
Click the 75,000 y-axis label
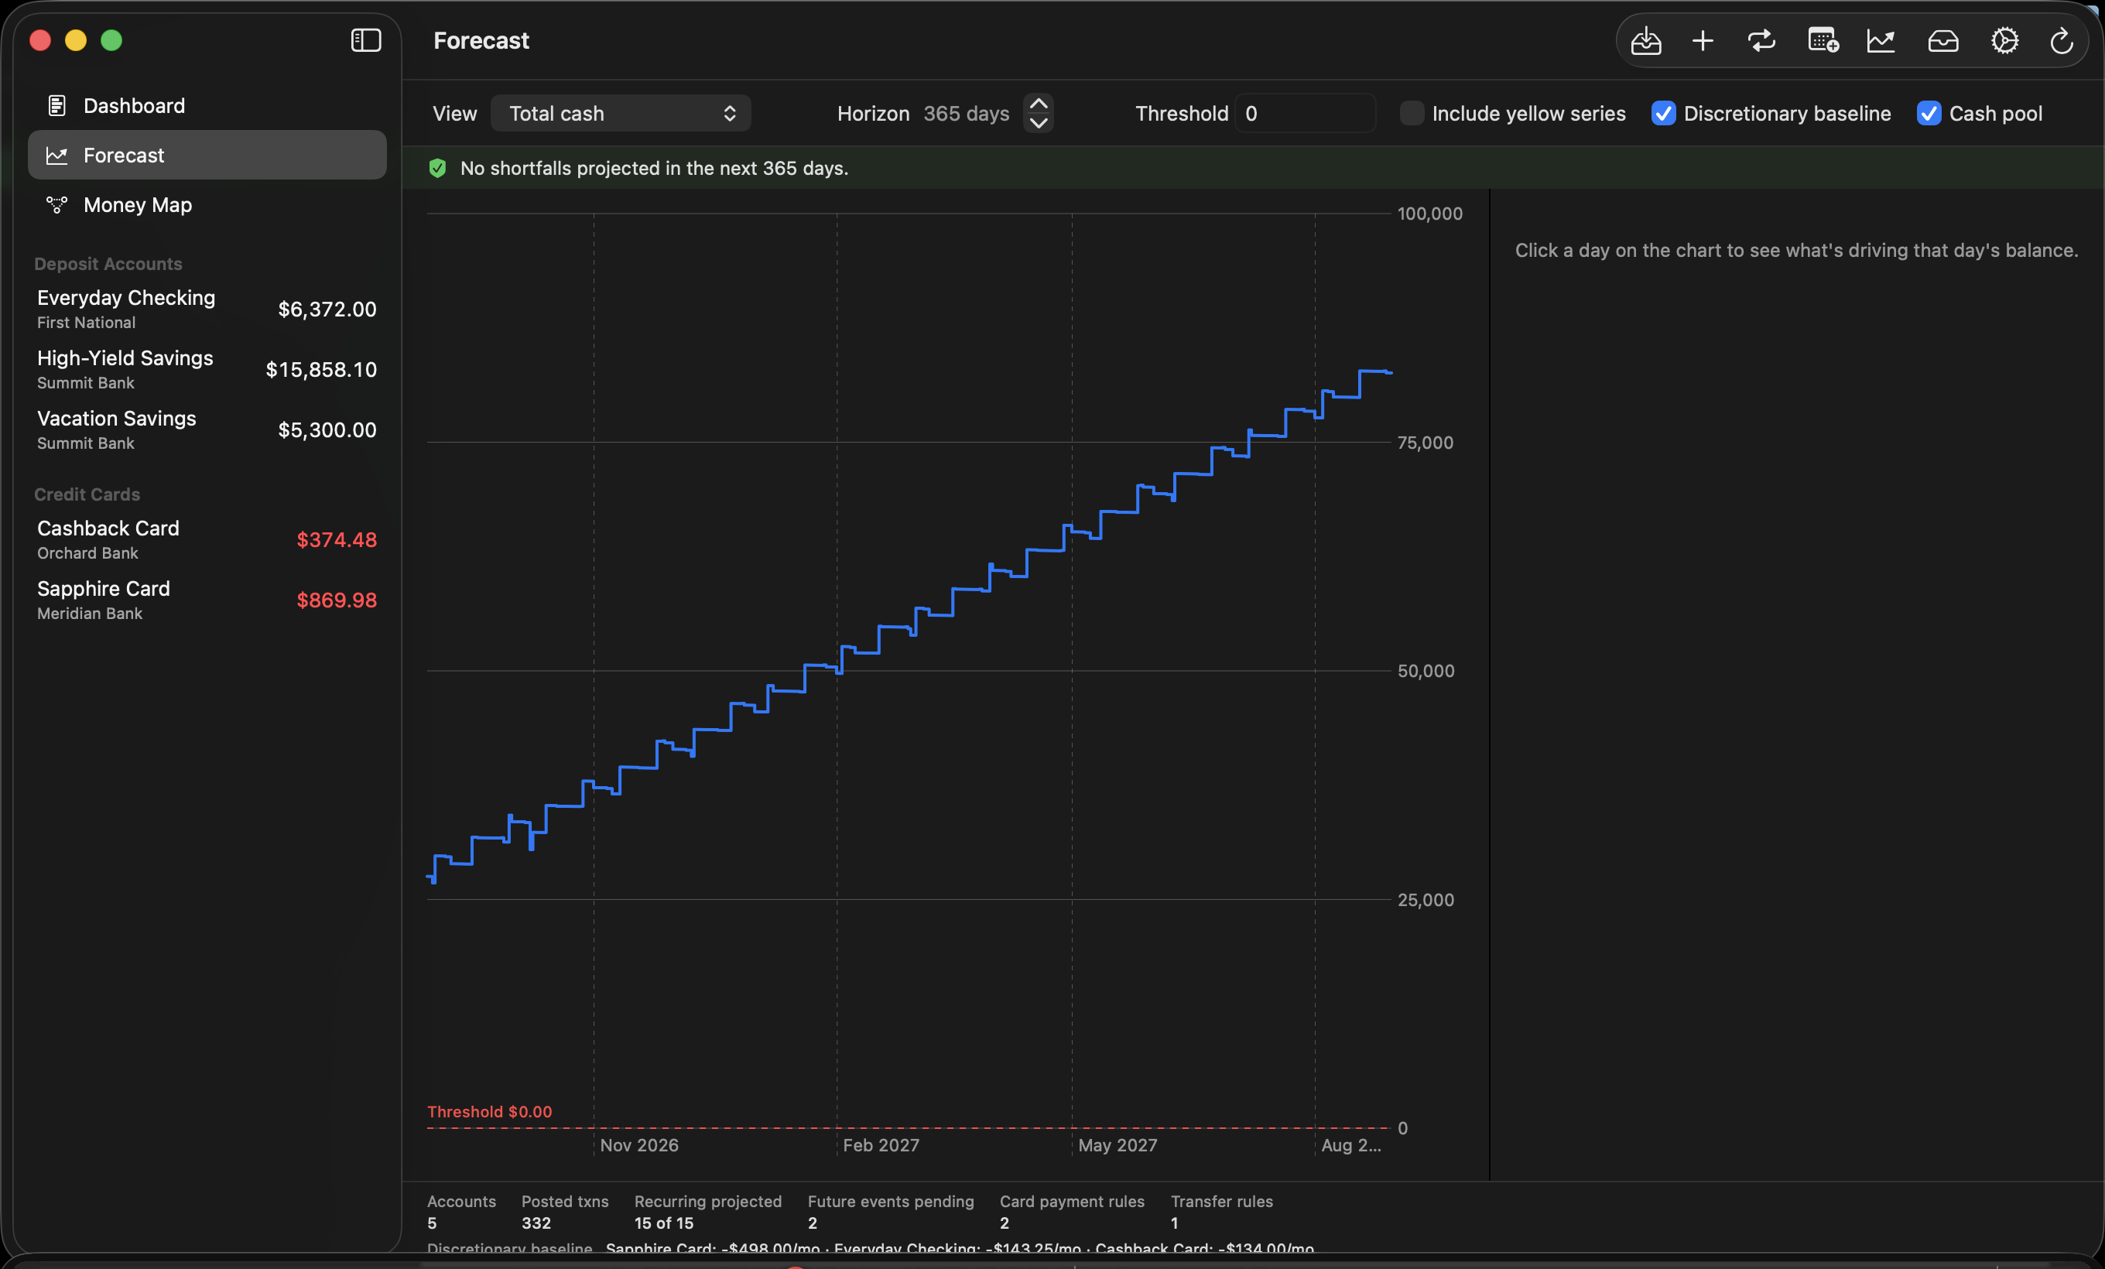point(1425,443)
